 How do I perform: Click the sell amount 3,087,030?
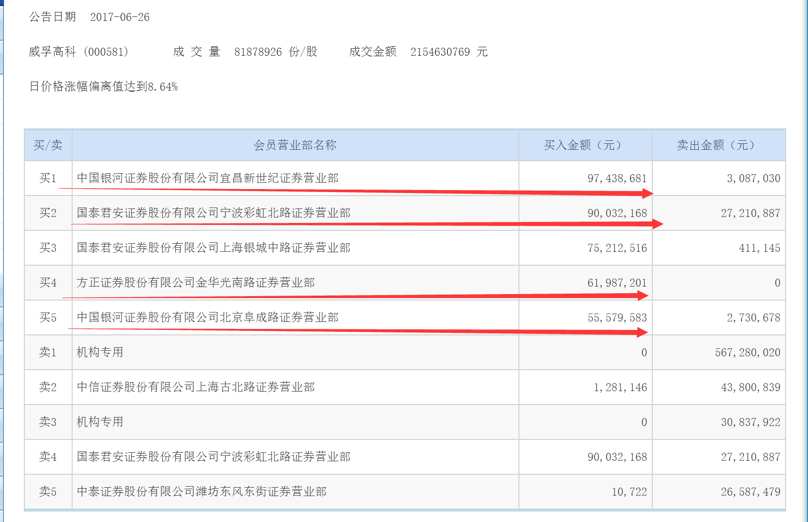point(753,178)
